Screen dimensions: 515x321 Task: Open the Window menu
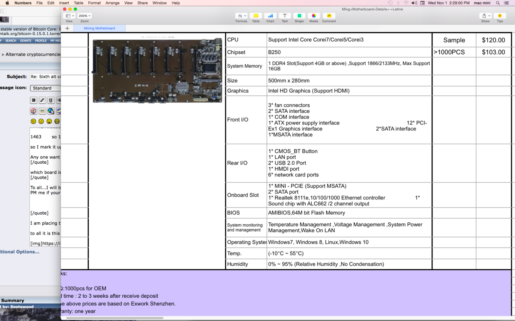pyautogui.click(x=159, y=3)
